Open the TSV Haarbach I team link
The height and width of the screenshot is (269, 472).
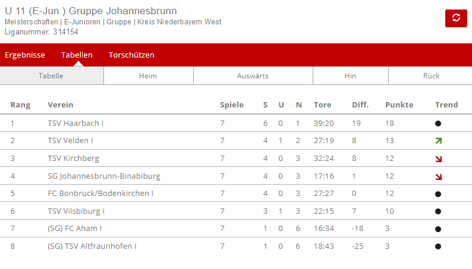75,124
